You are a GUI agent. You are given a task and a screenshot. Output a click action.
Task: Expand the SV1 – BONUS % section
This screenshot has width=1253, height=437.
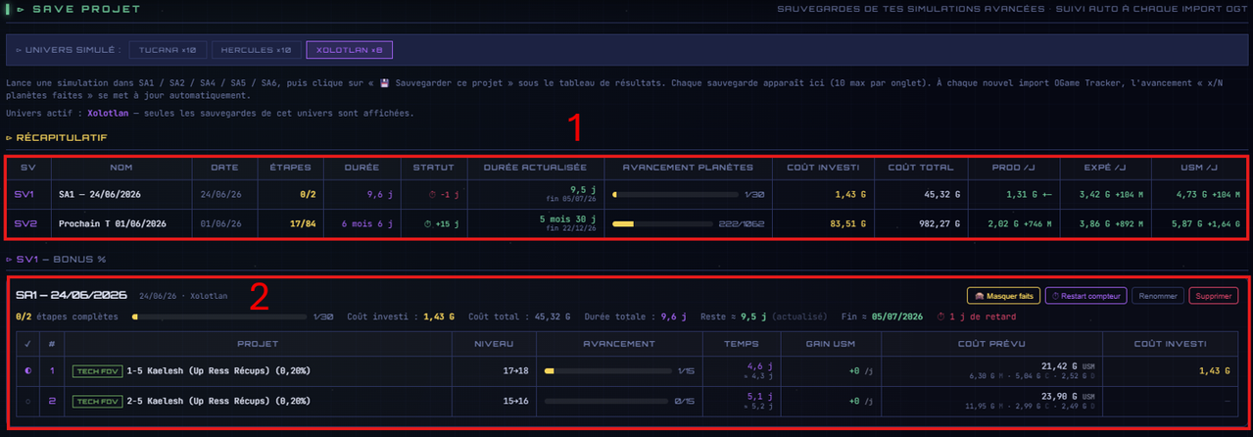[55, 260]
